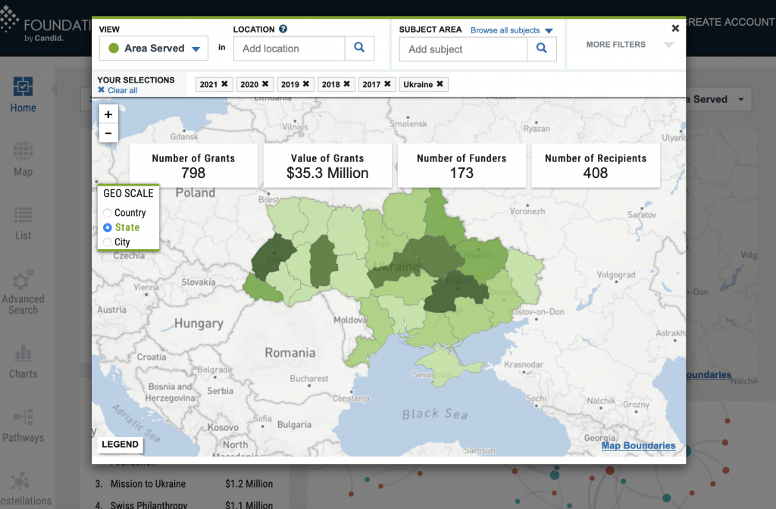Screen dimensions: 776x509
Task: Remove the 2019 selection tag
Action: coord(306,84)
